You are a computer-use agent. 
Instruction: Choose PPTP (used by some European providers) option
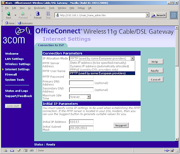tap(102, 73)
